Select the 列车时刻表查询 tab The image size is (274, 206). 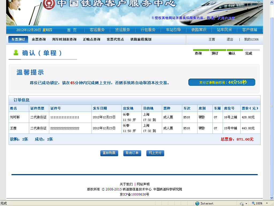click(x=64, y=39)
